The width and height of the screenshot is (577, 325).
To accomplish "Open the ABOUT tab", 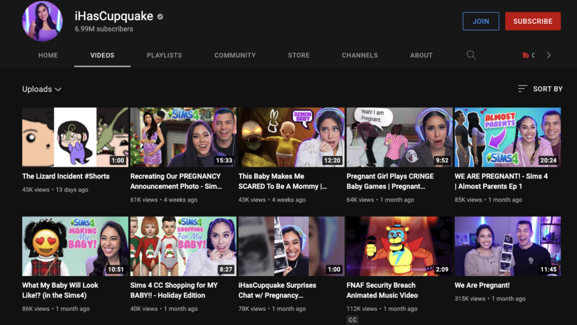I will tap(421, 55).
